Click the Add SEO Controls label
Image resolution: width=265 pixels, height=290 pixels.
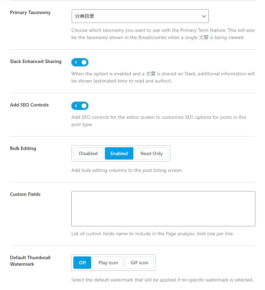[x=29, y=105]
